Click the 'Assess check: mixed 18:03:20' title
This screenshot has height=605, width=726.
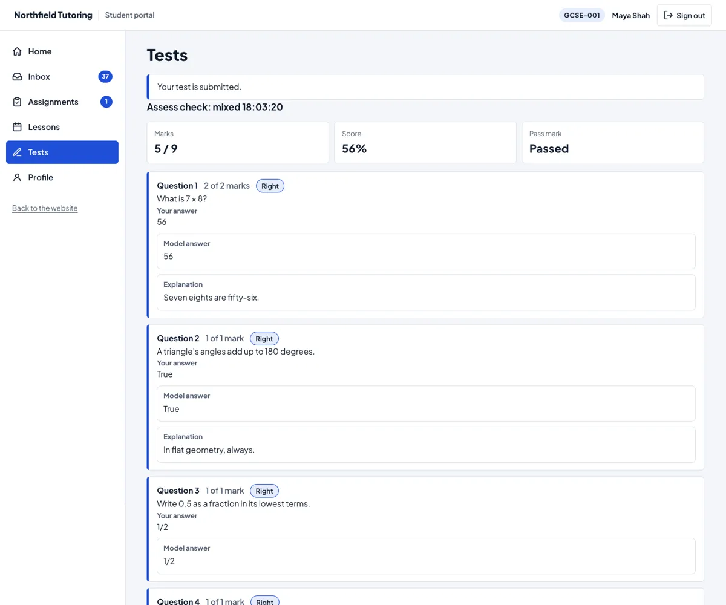coord(215,107)
